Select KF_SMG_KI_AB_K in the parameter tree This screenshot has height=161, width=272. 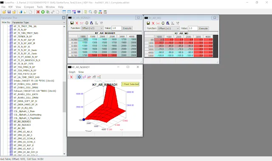pyautogui.click(x=23, y=132)
